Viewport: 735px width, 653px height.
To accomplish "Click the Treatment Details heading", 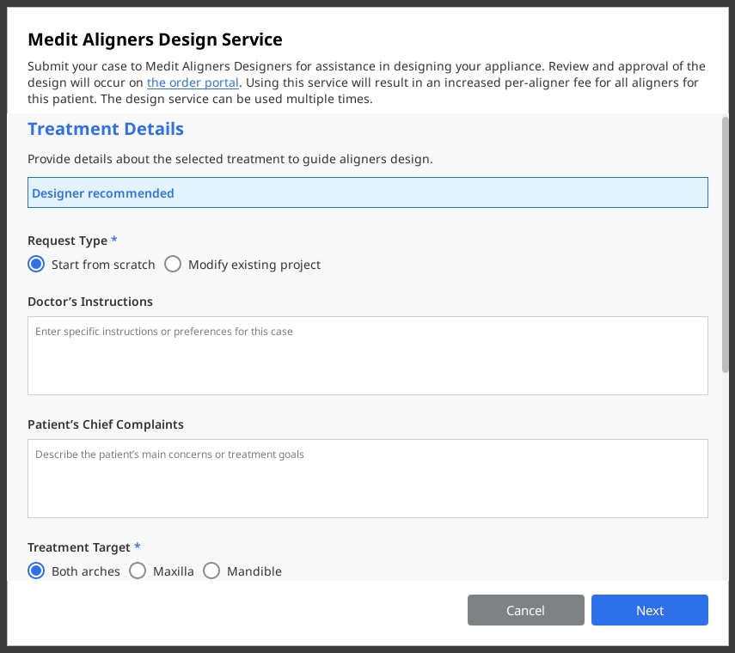I will 106,129.
